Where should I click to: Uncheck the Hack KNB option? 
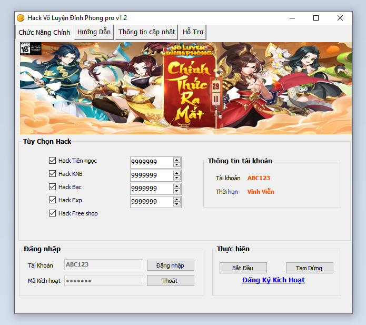coord(52,174)
